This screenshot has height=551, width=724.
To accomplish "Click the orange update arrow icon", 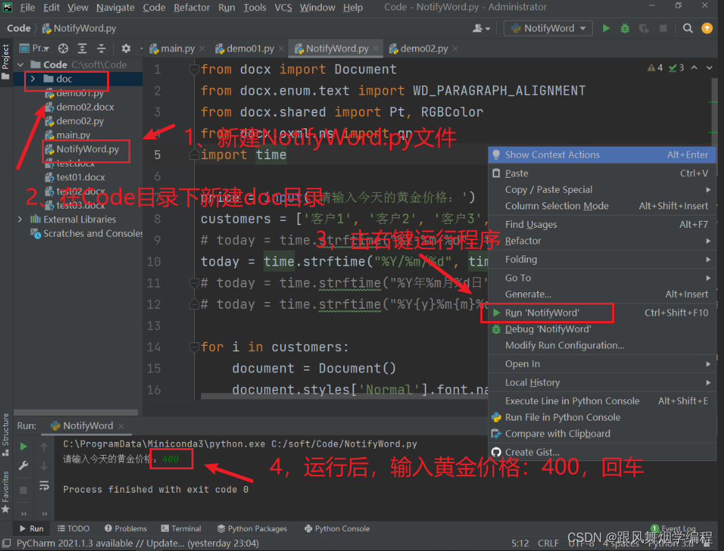I will 707,28.
